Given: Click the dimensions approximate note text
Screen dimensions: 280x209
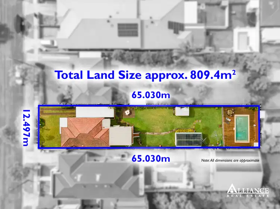Looking at the screenshot, I should coord(230,160).
